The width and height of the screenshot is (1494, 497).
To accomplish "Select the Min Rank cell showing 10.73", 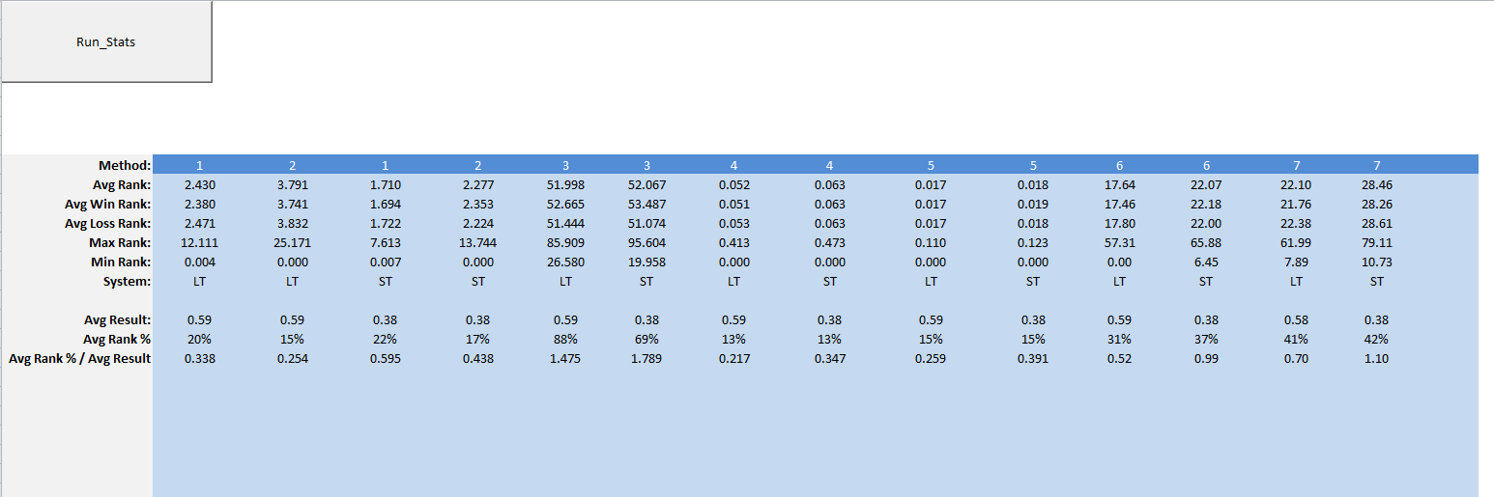I will (1376, 262).
